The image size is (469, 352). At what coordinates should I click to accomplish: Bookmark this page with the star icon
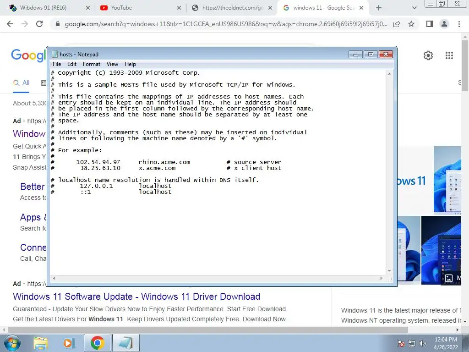[x=411, y=24]
